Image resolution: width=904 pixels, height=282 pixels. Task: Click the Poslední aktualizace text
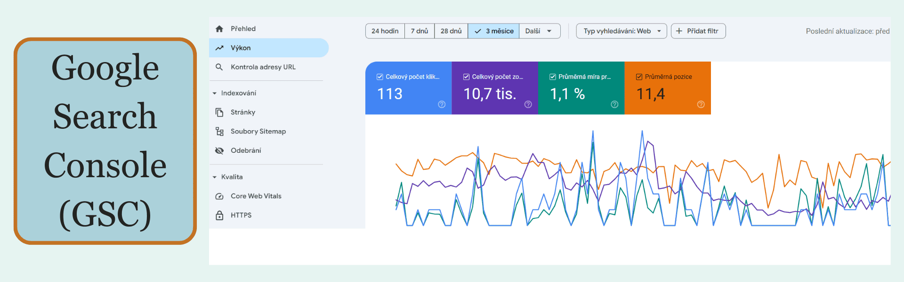pos(847,31)
